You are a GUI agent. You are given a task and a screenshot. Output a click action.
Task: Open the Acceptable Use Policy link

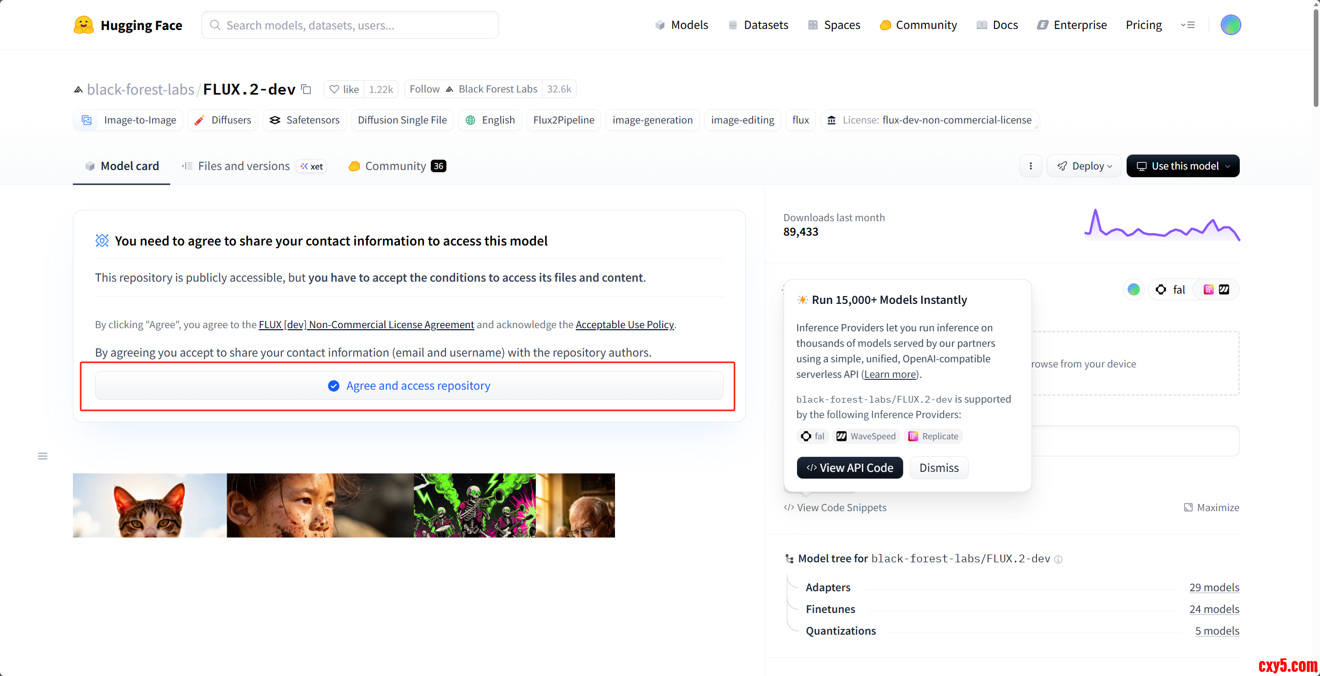coord(624,325)
